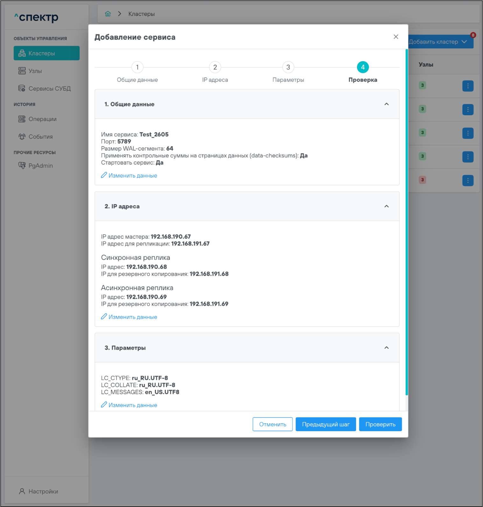
Task: Launch PgAdmin from the elephant icon
Action: [x=22, y=165]
